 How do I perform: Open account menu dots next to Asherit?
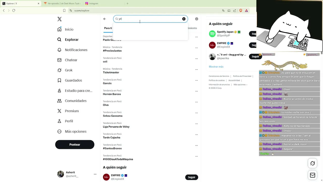click(95, 174)
